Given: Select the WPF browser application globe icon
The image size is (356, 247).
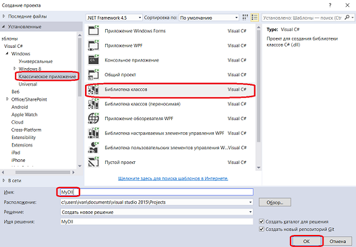Looking at the screenshot, I should click(94, 118).
